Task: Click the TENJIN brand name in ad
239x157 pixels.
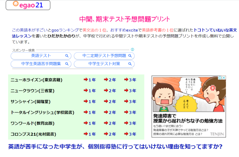Action: click(217, 134)
